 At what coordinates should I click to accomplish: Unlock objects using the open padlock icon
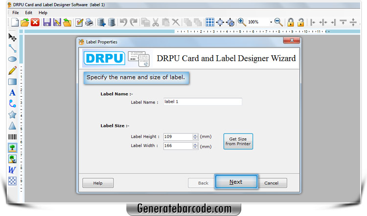(300, 22)
